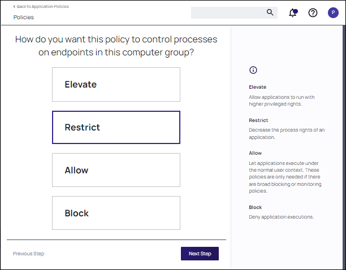Click the search magnifier icon
This screenshot has width=346, height=270.
click(270, 12)
